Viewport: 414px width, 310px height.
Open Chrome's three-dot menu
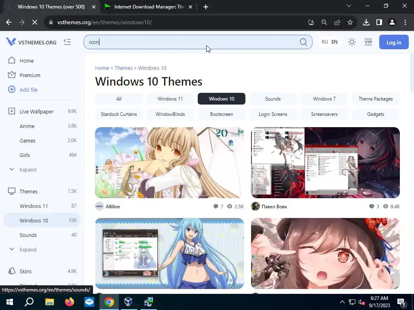(x=405, y=23)
